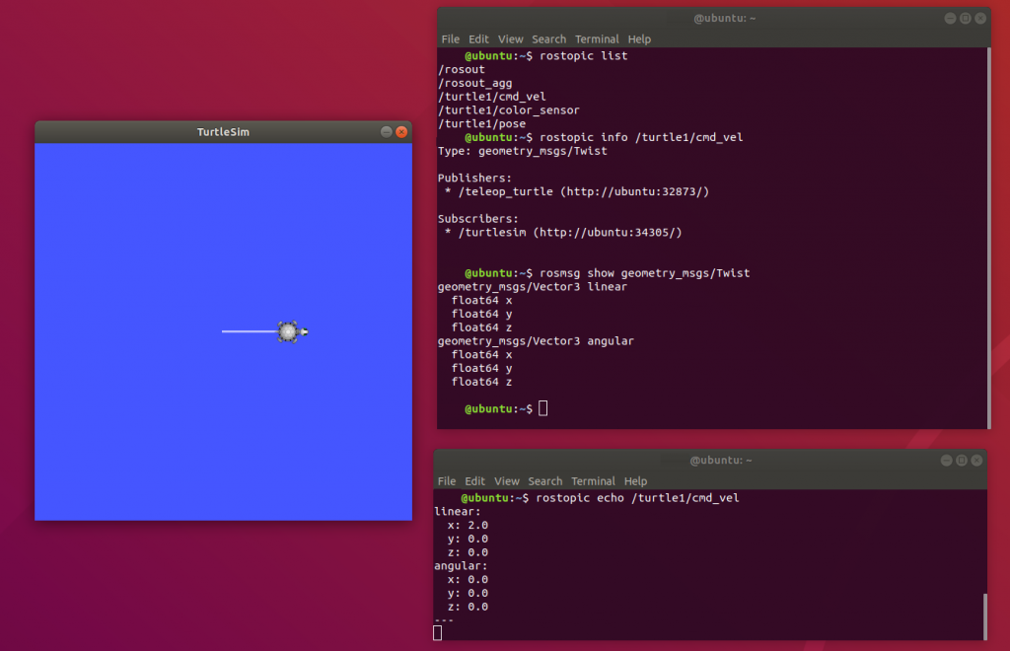
Task: Open Edit menu in upper terminal
Action: (x=479, y=39)
